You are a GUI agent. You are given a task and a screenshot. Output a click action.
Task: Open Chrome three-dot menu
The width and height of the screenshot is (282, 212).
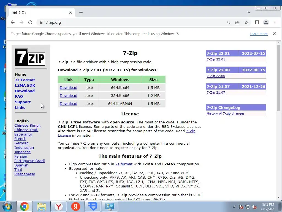[x=275, y=22]
